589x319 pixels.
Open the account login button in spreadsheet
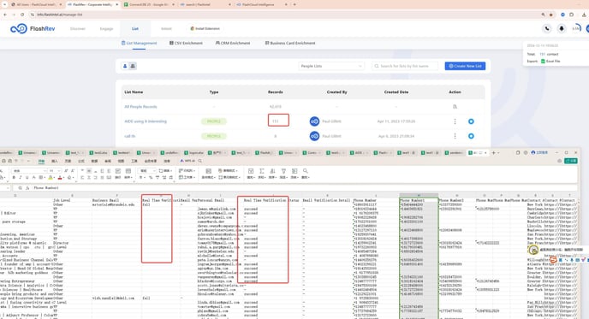(x=539, y=153)
